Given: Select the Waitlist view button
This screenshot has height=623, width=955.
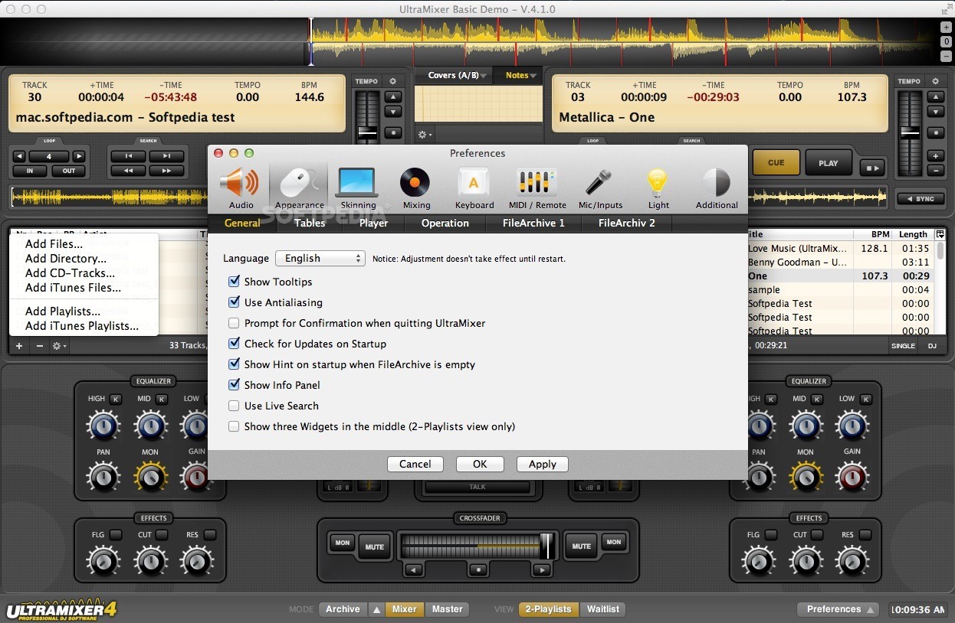Looking at the screenshot, I should tap(603, 609).
